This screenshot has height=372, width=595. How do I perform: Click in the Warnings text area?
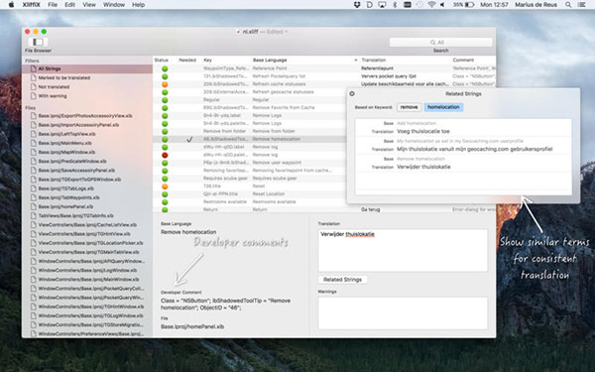403,313
